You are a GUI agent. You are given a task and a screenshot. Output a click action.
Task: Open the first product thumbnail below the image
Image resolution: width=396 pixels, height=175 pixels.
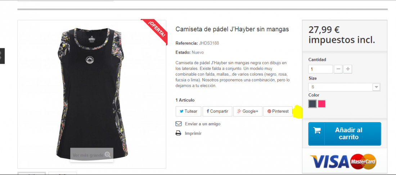click(x=32, y=174)
